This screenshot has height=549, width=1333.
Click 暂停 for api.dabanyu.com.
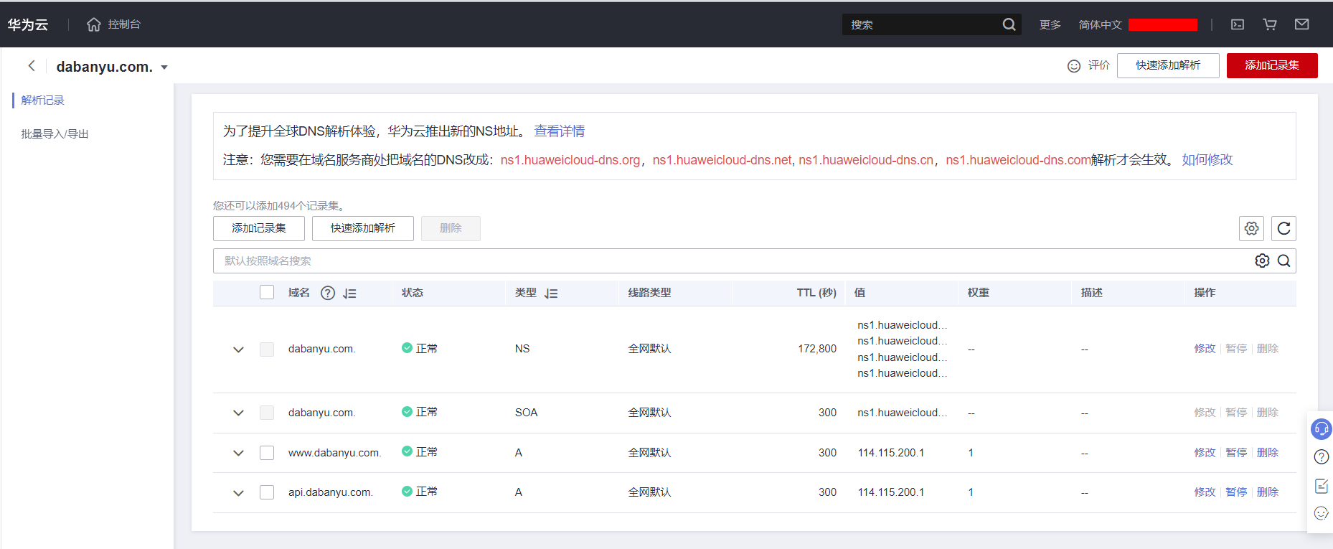[x=1236, y=492]
